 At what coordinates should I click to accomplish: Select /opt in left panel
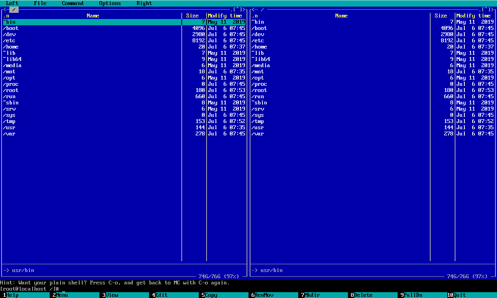click(124, 78)
